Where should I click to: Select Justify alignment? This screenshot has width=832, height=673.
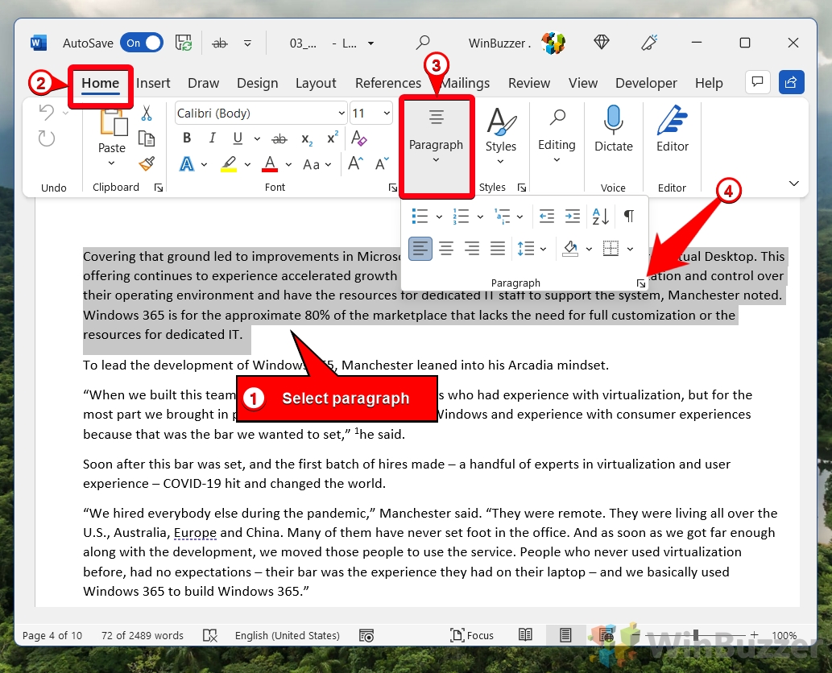(497, 248)
